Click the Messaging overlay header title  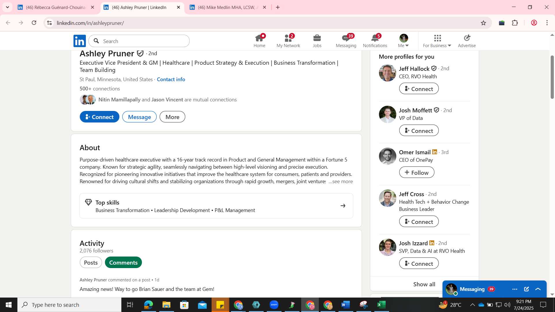pyautogui.click(x=472, y=289)
